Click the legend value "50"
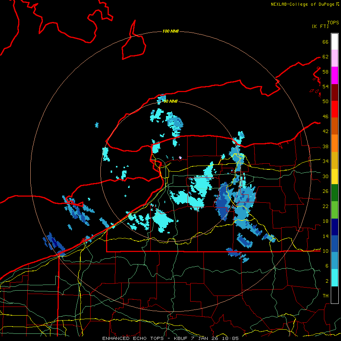Screen dimensions: 341x341 point(325,102)
